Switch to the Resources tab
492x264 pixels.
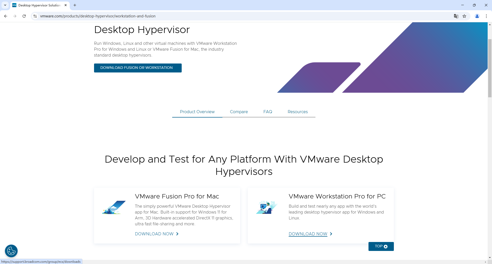[x=298, y=112]
